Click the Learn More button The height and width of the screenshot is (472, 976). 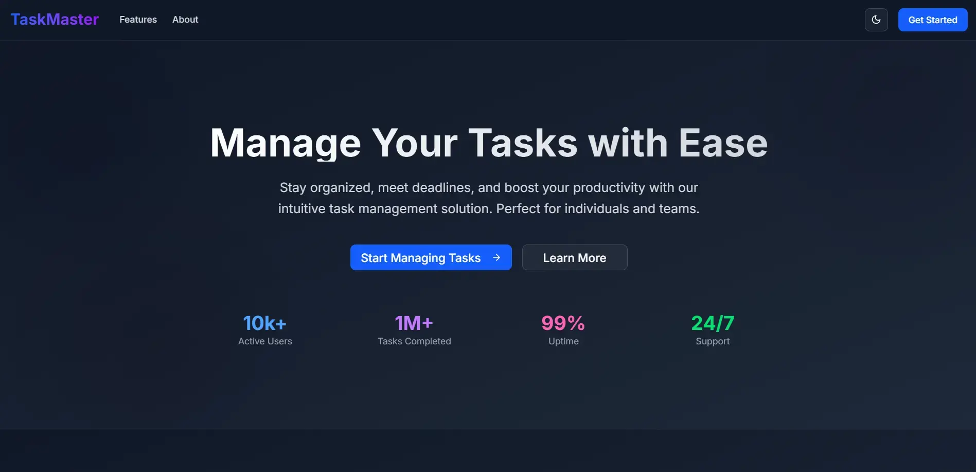(575, 257)
